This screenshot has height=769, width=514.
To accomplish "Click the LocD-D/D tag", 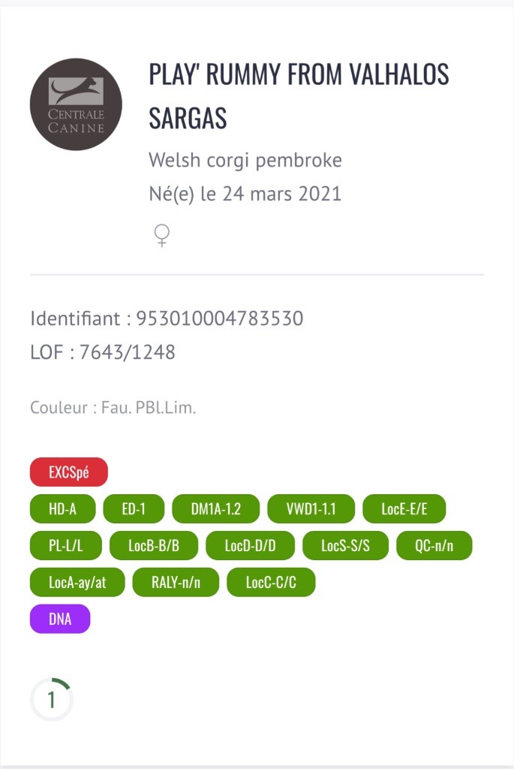I will click(x=250, y=546).
